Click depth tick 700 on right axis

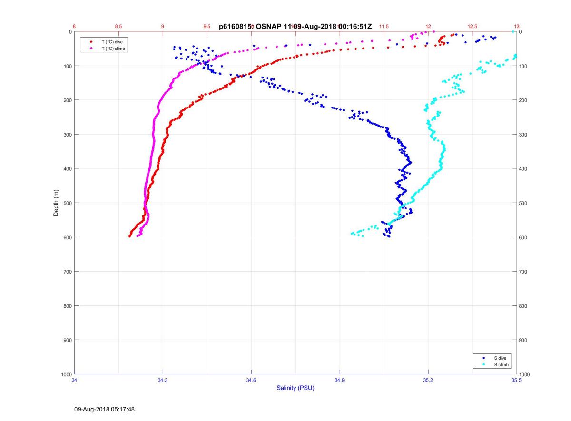click(523, 272)
